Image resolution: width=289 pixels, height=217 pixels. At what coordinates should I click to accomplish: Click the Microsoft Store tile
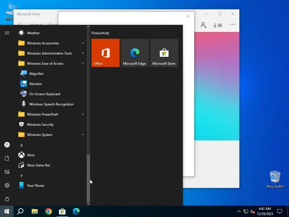click(164, 53)
